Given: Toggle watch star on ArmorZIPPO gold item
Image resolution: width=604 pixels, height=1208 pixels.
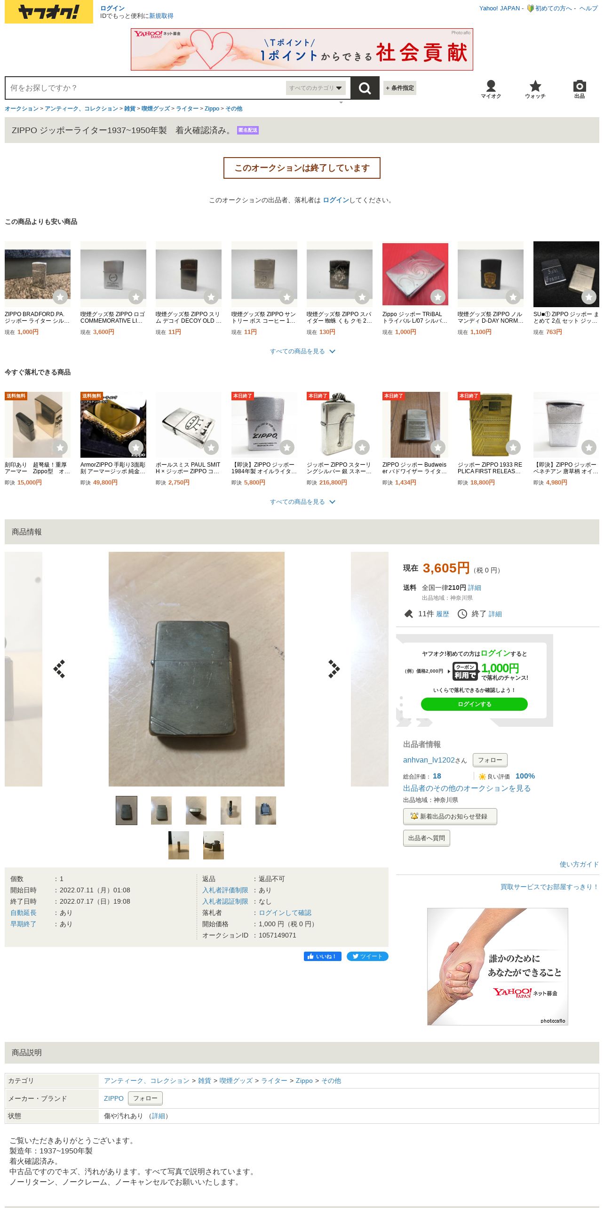Looking at the screenshot, I should coord(135,447).
